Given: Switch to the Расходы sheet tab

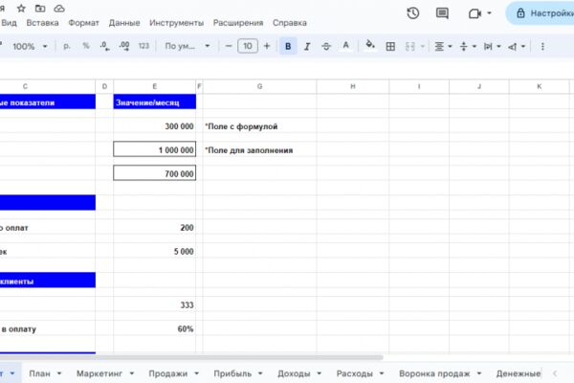Looking at the screenshot, I should 354,373.
